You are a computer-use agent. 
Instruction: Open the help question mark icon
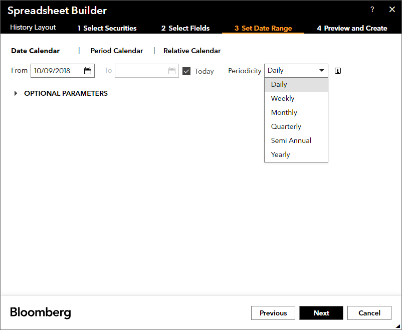coord(372,10)
